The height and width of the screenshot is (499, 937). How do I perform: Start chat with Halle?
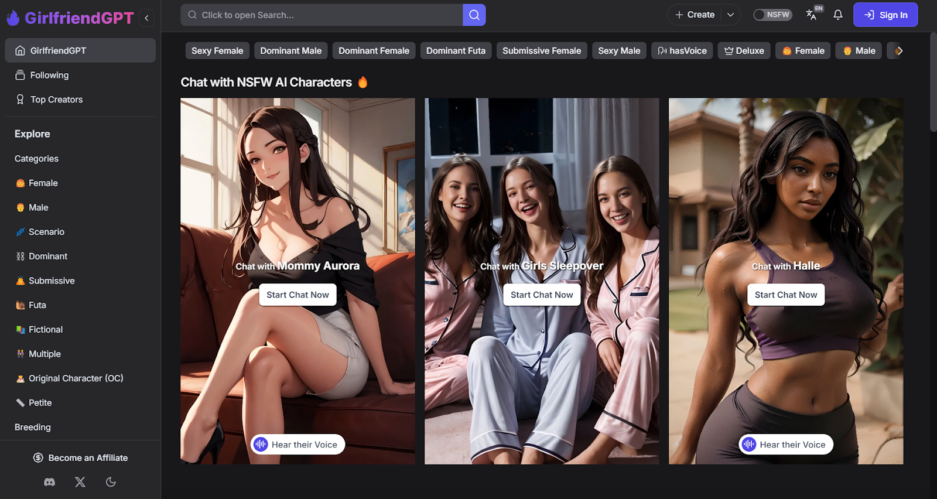coord(786,295)
